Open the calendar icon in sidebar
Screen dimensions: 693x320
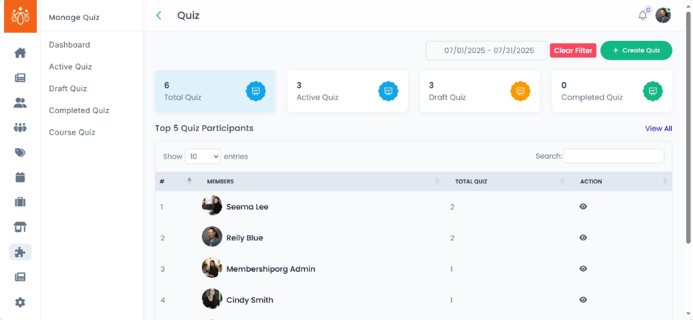pyautogui.click(x=20, y=177)
